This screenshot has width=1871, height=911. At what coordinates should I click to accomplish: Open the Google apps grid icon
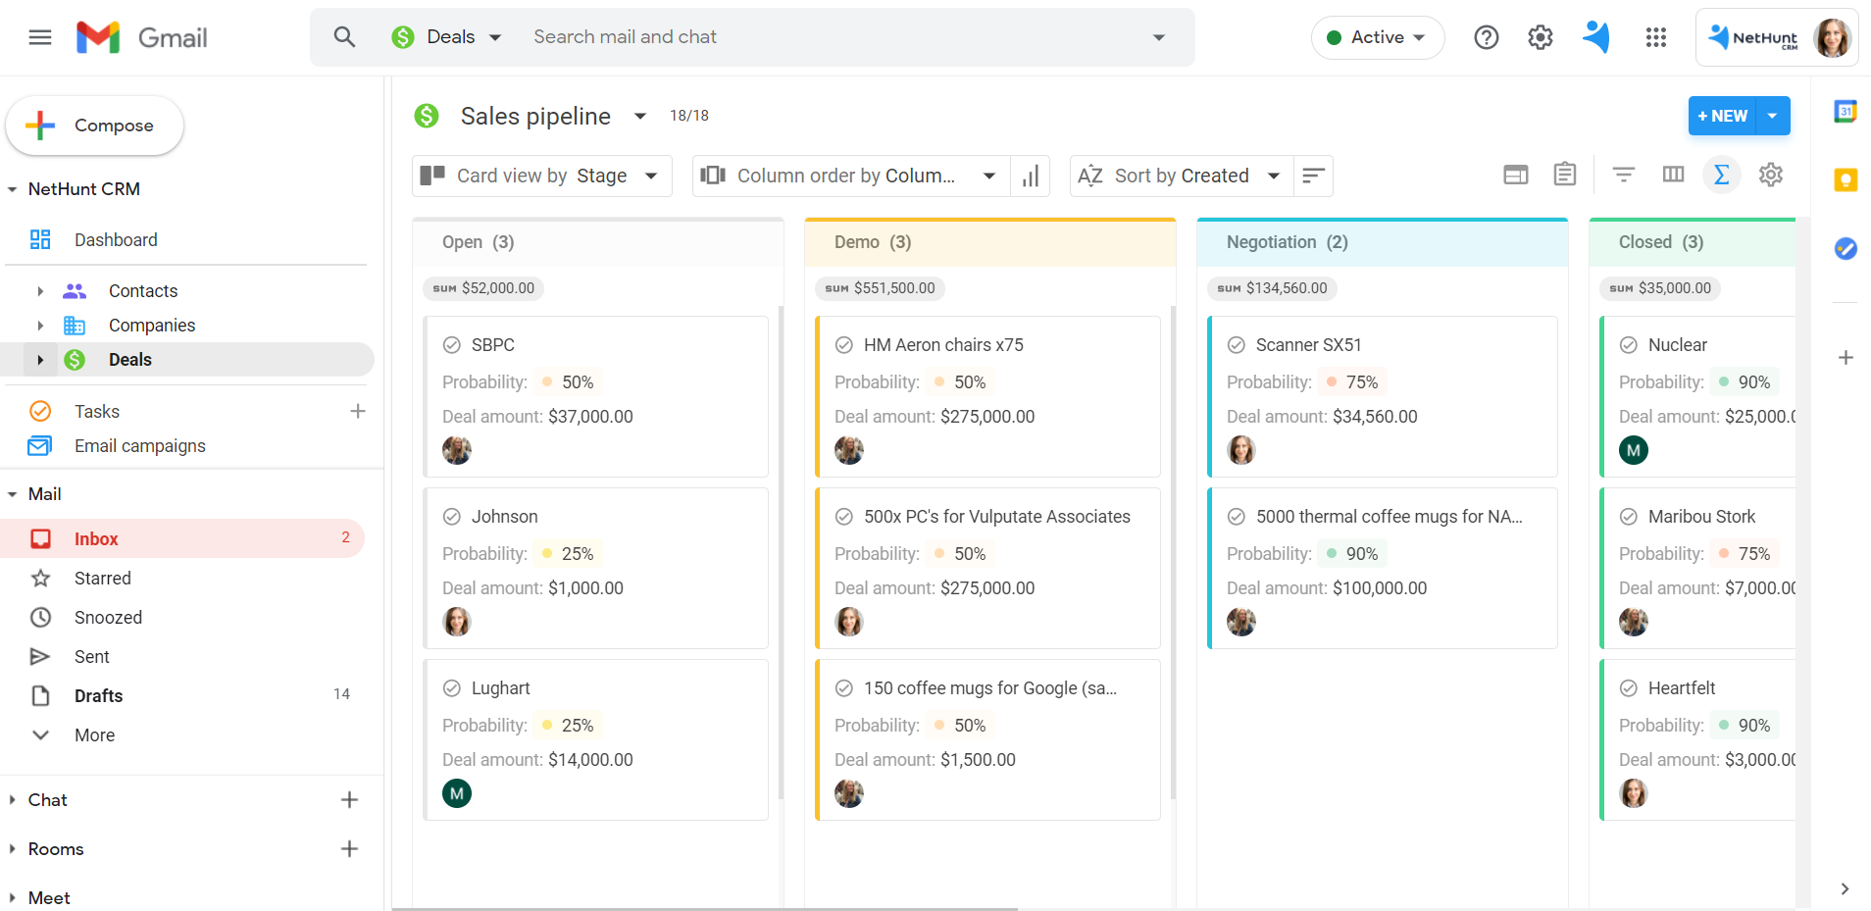pos(1655,37)
